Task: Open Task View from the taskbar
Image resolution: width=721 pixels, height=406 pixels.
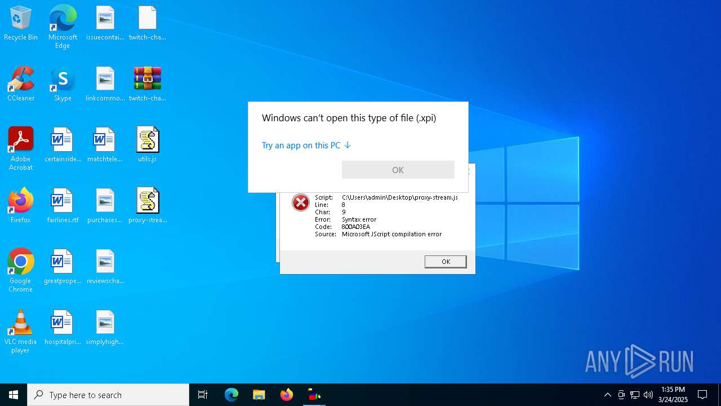Action: pyautogui.click(x=203, y=395)
